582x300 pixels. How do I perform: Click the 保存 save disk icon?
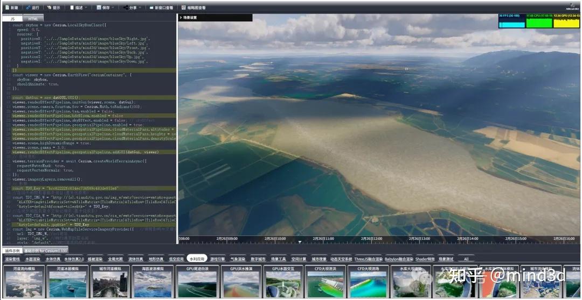pyautogui.click(x=99, y=8)
